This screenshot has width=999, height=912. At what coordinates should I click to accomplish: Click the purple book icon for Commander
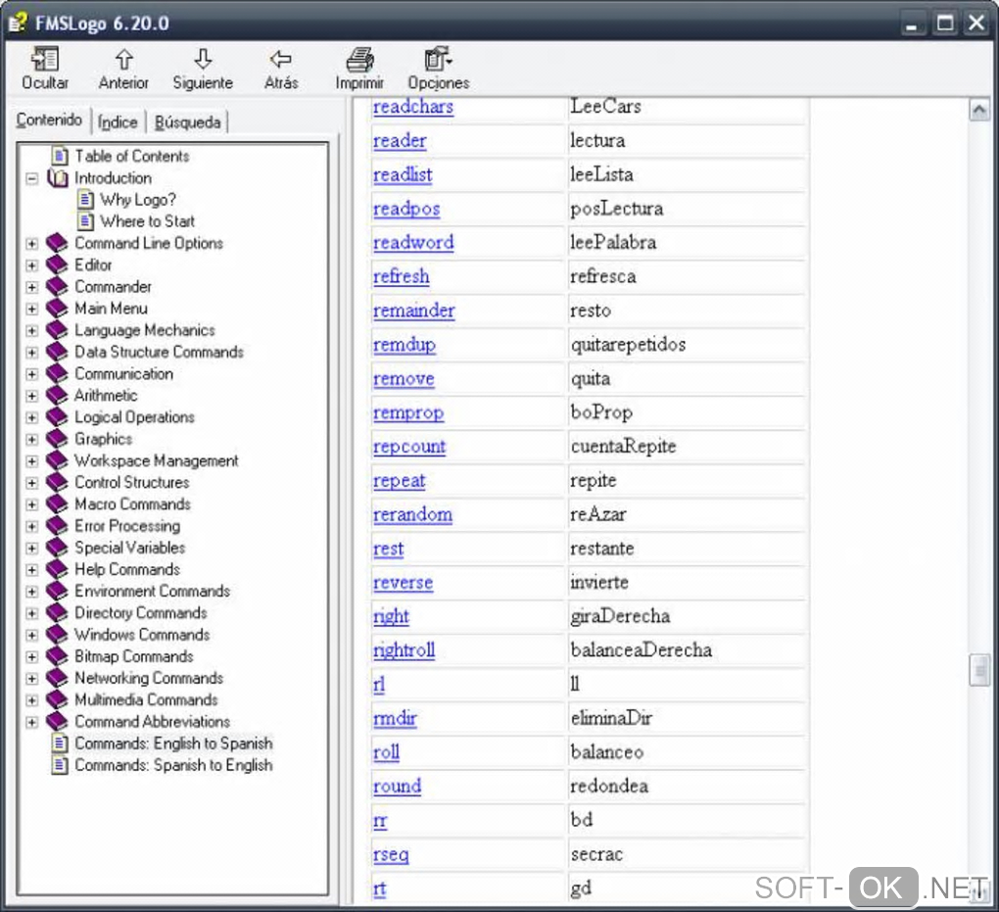click(58, 287)
